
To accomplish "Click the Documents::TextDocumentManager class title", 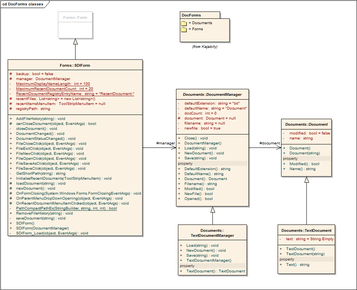I will pyautogui.click(x=212, y=233).
